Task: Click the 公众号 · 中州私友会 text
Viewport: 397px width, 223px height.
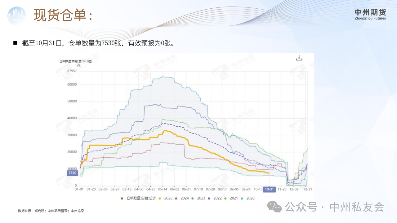Action: (335, 207)
